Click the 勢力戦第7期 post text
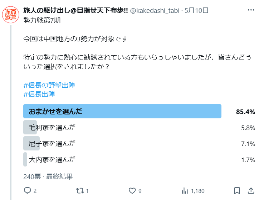 click(x=42, y=20)
